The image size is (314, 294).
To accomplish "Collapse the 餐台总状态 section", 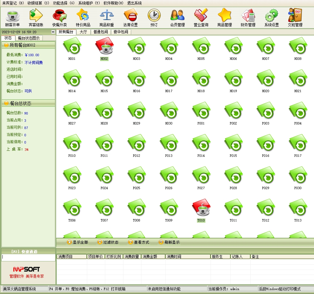I will [6, 103].
